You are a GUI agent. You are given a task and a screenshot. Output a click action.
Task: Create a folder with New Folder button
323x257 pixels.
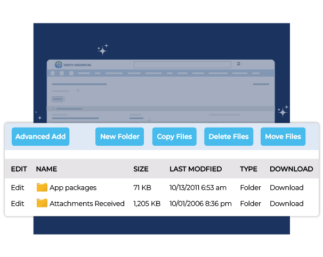pyautogui.click(x=120, y=137)
